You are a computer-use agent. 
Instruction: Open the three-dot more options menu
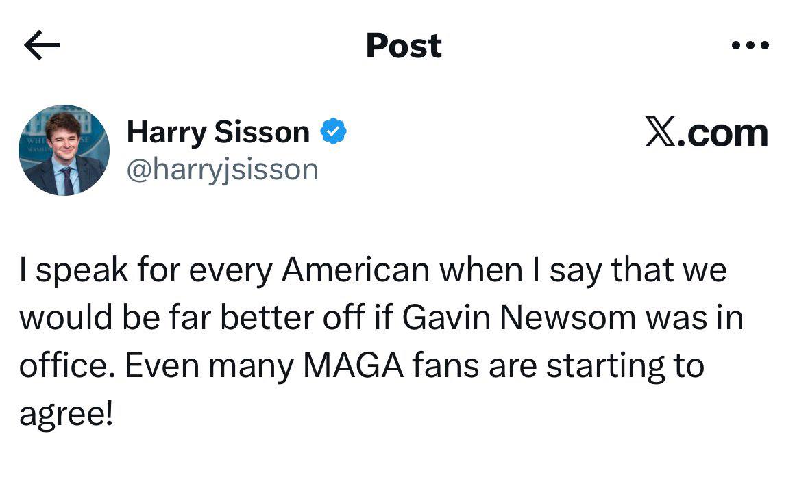pos(750,45)
